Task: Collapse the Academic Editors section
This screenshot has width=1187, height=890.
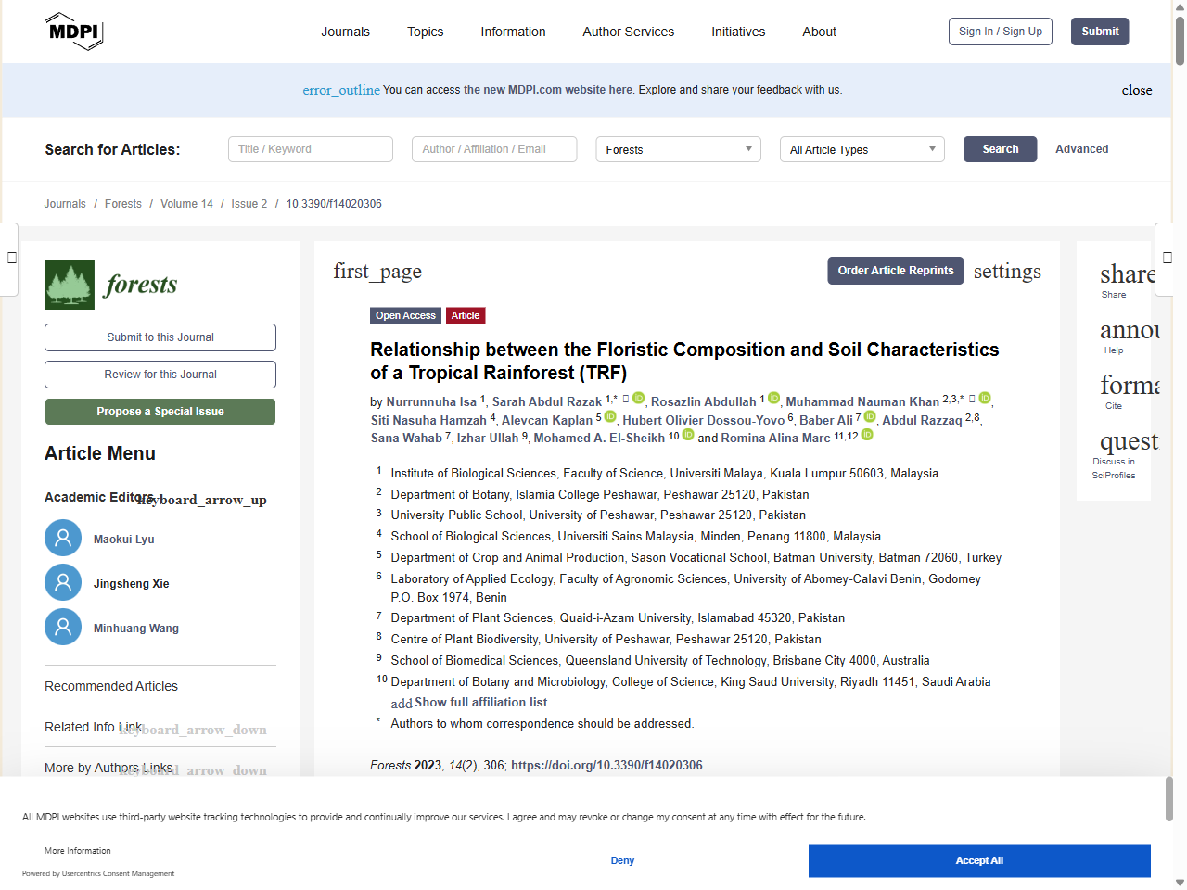Action: pyautogui.click(x=202, y=500)
